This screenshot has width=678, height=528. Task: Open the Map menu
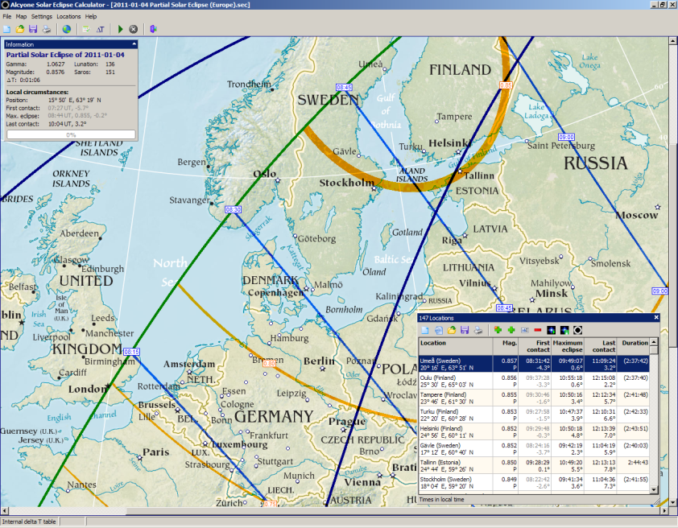tap(21, 16)
